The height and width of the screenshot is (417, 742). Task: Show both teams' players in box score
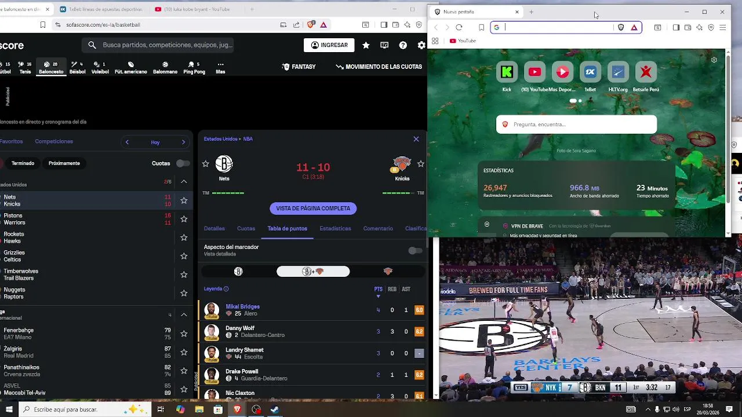(x=313, y=272)
